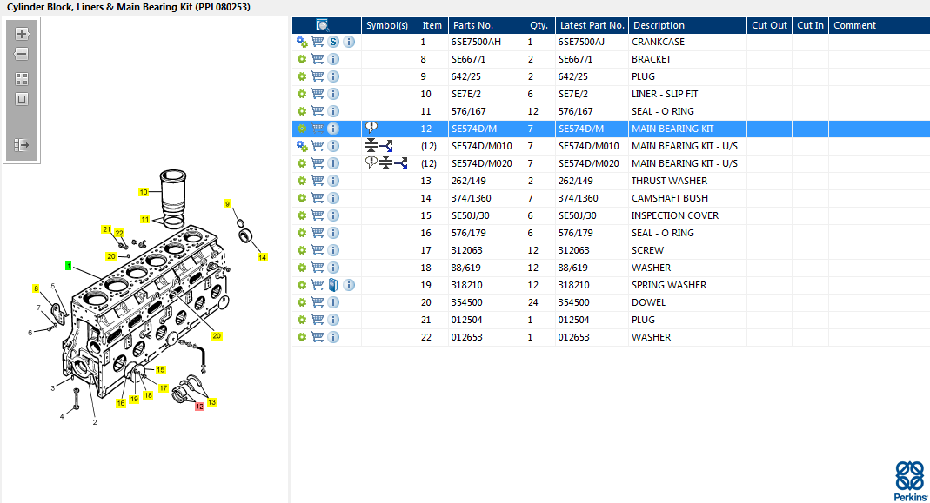The height and width of the screenshot is (503, 930).
Task: Click the green gear icon for LINER - SLIP FIT
Action: (302, 94)
